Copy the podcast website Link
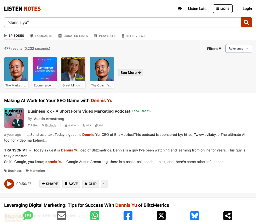 [x=99, y=125]
